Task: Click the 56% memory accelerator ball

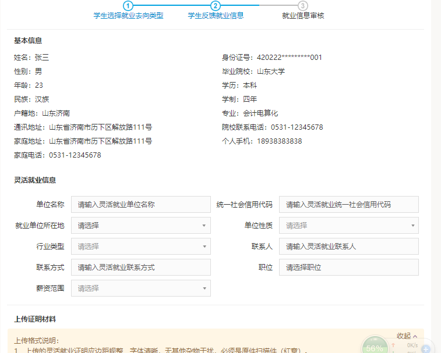Action: [374, 347]
